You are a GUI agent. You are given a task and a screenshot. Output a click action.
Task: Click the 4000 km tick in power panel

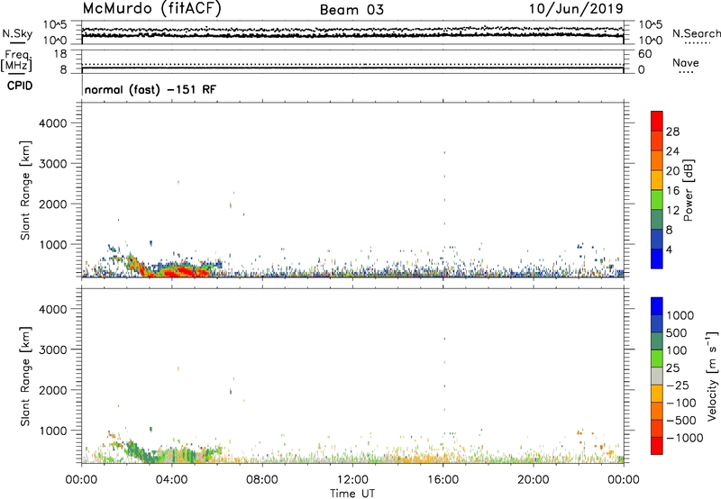53,123
